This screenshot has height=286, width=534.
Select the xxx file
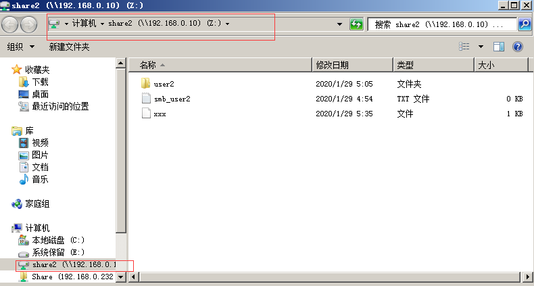pyautogui.click(x=160, y=114)
